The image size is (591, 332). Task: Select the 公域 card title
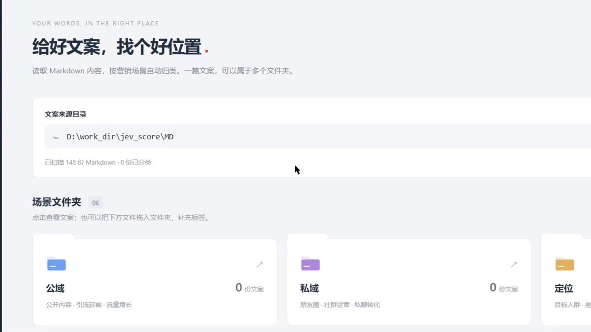pos(55,288)
